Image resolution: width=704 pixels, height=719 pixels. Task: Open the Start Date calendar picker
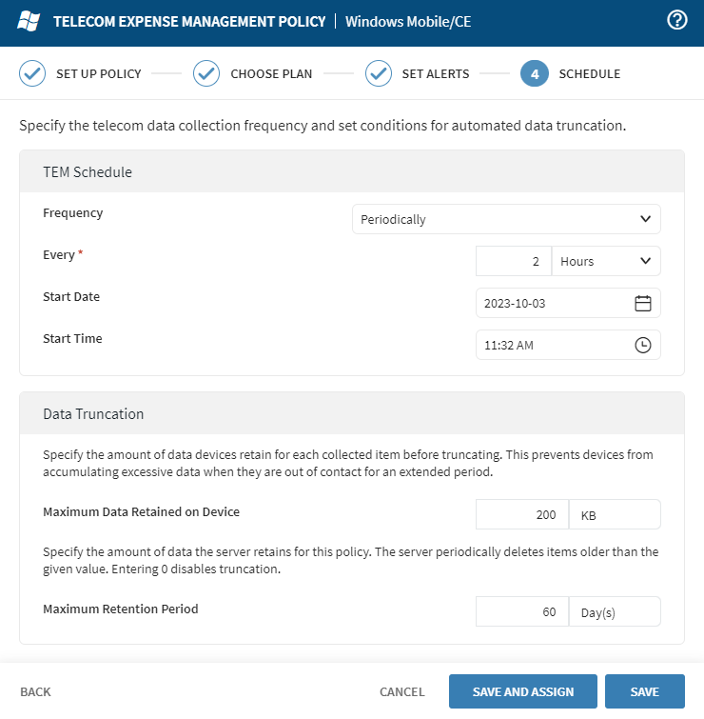[642, 304]
